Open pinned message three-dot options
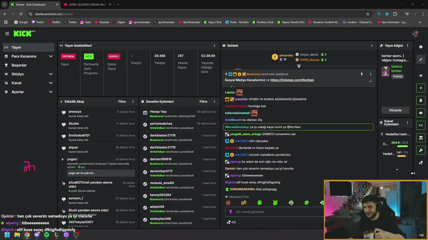 tap(370, 74)
